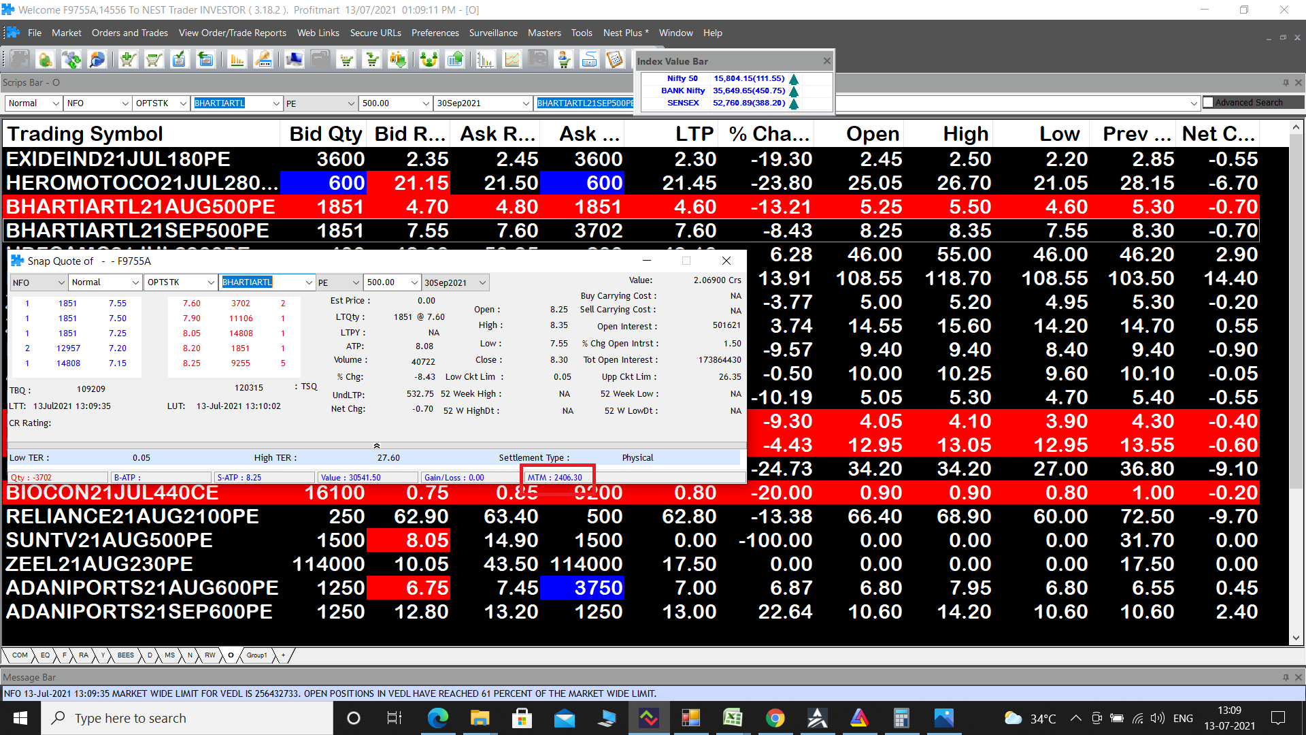Screen dimensions: 1306x735
Task: Click the Bid Qty column header
Action: point(324,134)
